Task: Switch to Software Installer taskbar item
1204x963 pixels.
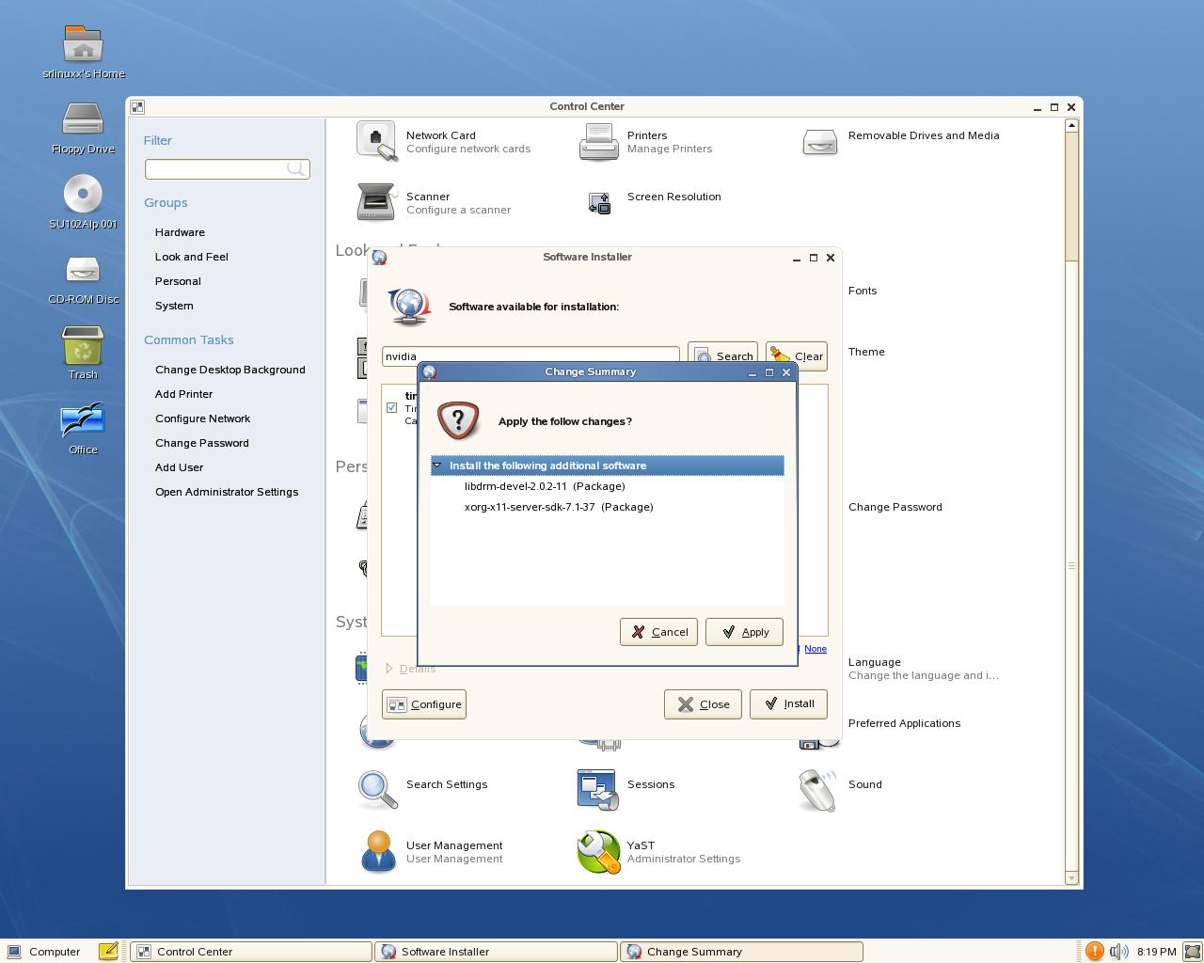Action: 496,952
